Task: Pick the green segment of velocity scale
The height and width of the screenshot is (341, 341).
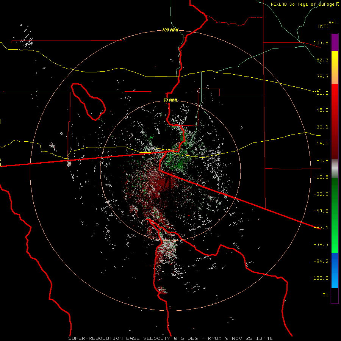Action: pos(335,215)
